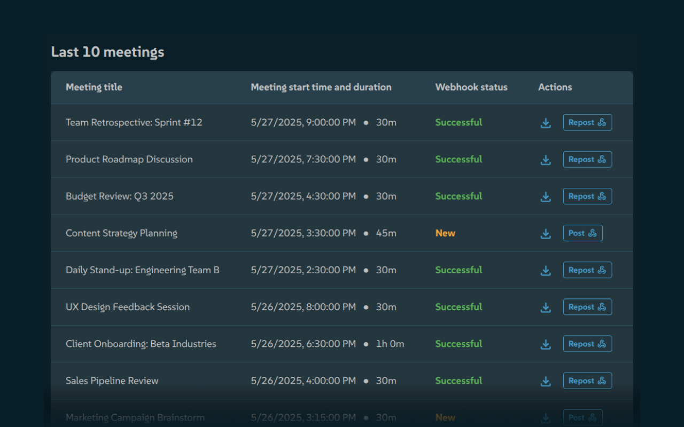Repost the webhook for Budget Review: Q3 2025
684x427 pixels.
click(x=587, y=196)
